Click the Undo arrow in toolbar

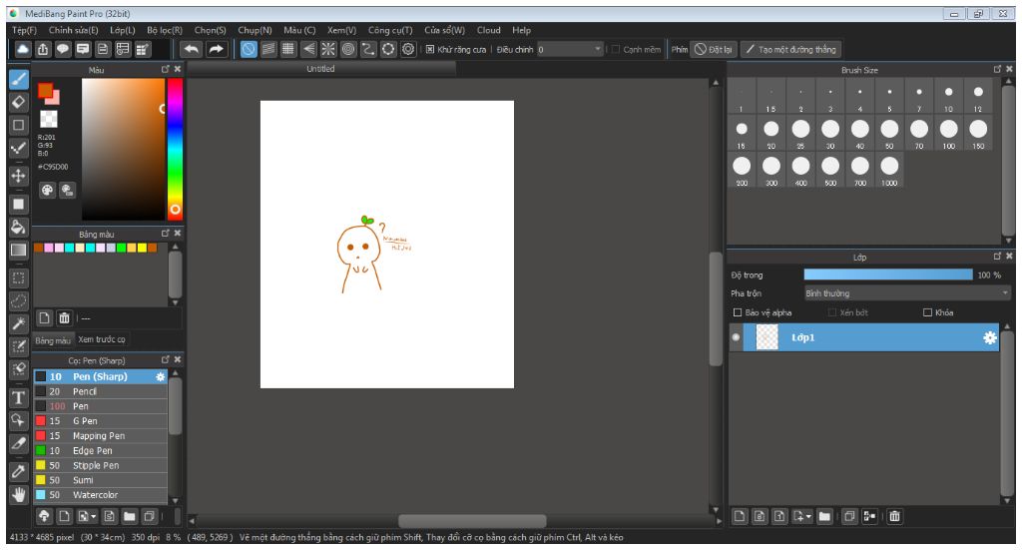pyautogui.click(x=190, y=49)
